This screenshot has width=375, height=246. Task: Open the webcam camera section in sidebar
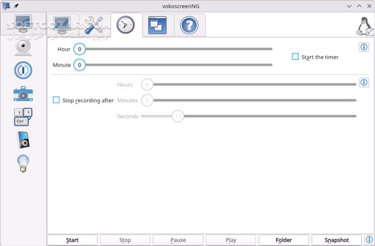coord(23,47)
